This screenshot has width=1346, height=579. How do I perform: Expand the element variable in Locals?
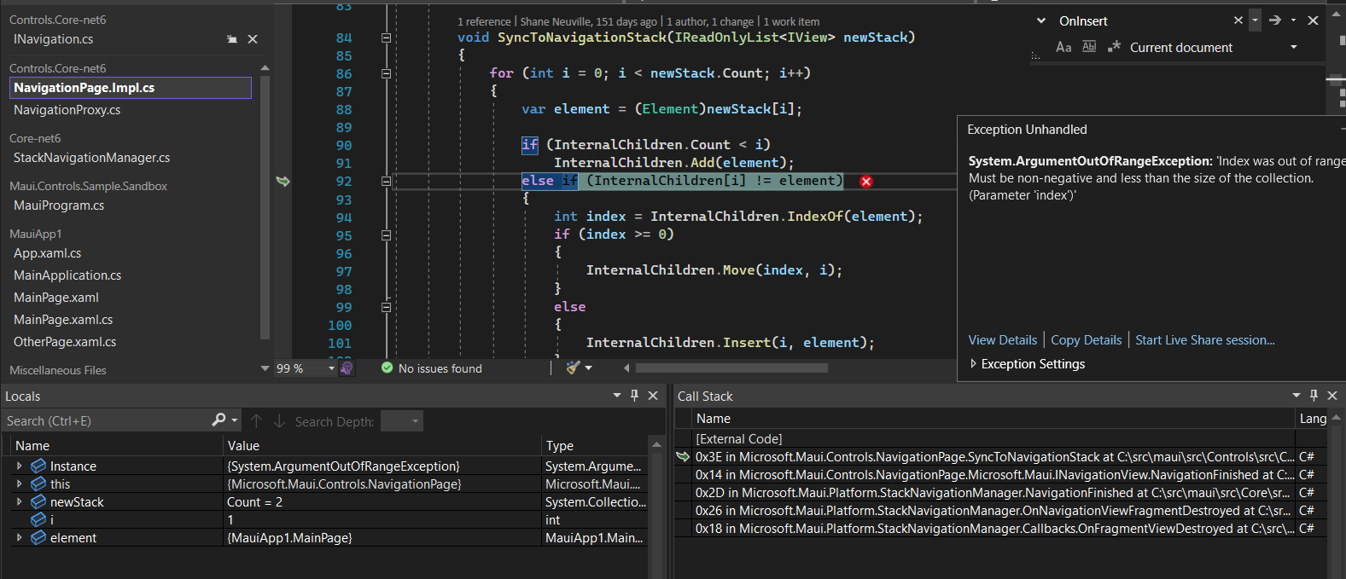pos(19,538)
